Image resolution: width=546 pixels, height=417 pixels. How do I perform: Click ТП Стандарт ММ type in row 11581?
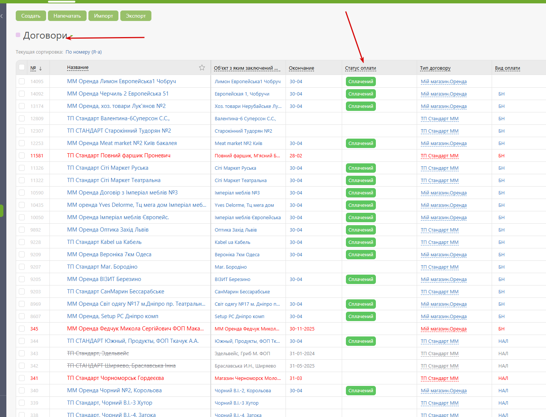[440, 156]
